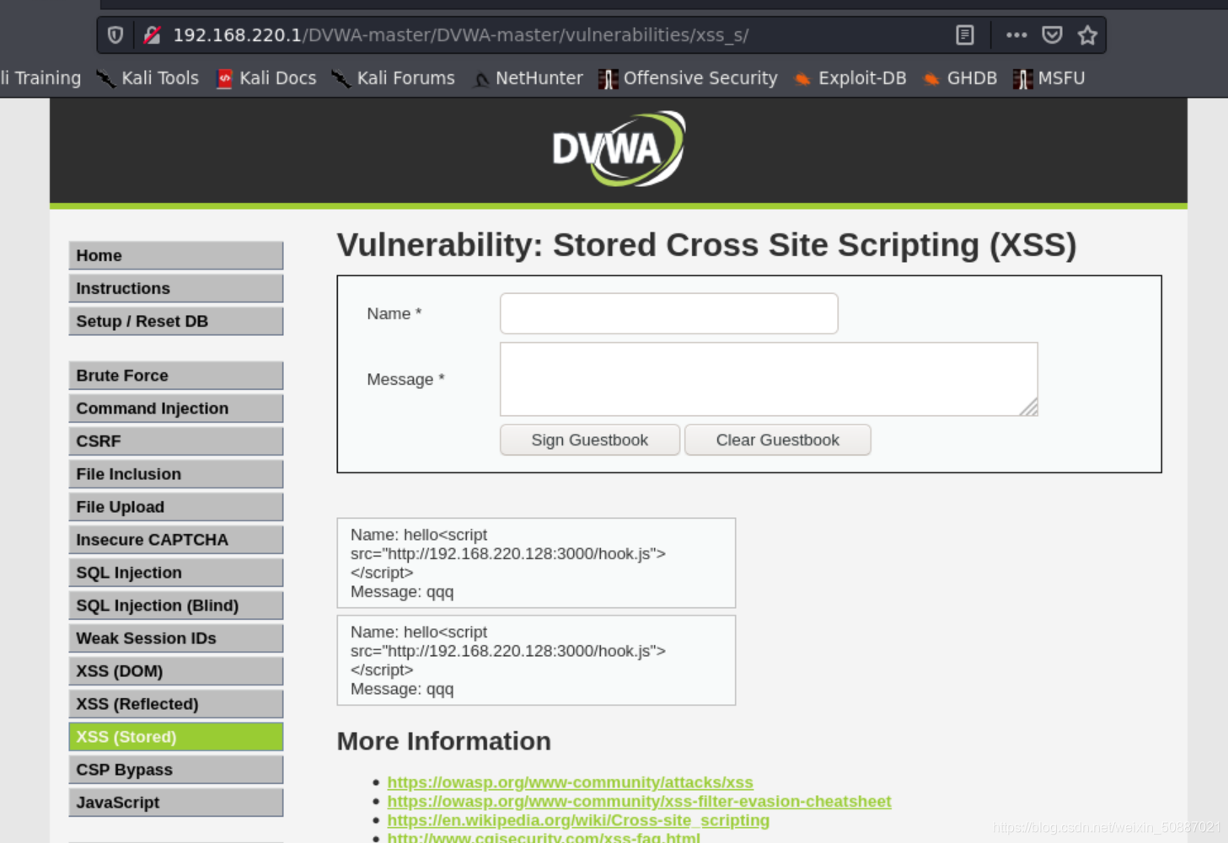The image size is (1228, 843).
Task: Click the Stored Cross Site Scripting heading
Action: click(706, 245)
